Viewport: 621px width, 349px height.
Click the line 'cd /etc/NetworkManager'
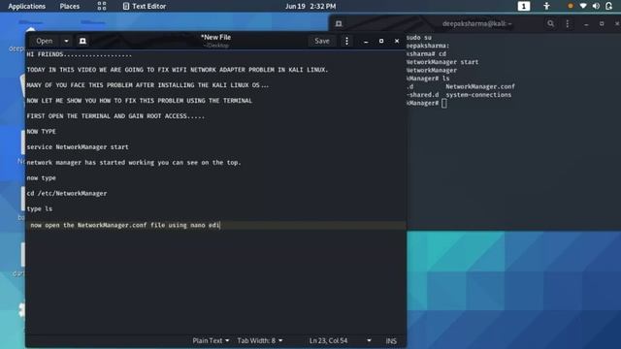tap(67, 194)
